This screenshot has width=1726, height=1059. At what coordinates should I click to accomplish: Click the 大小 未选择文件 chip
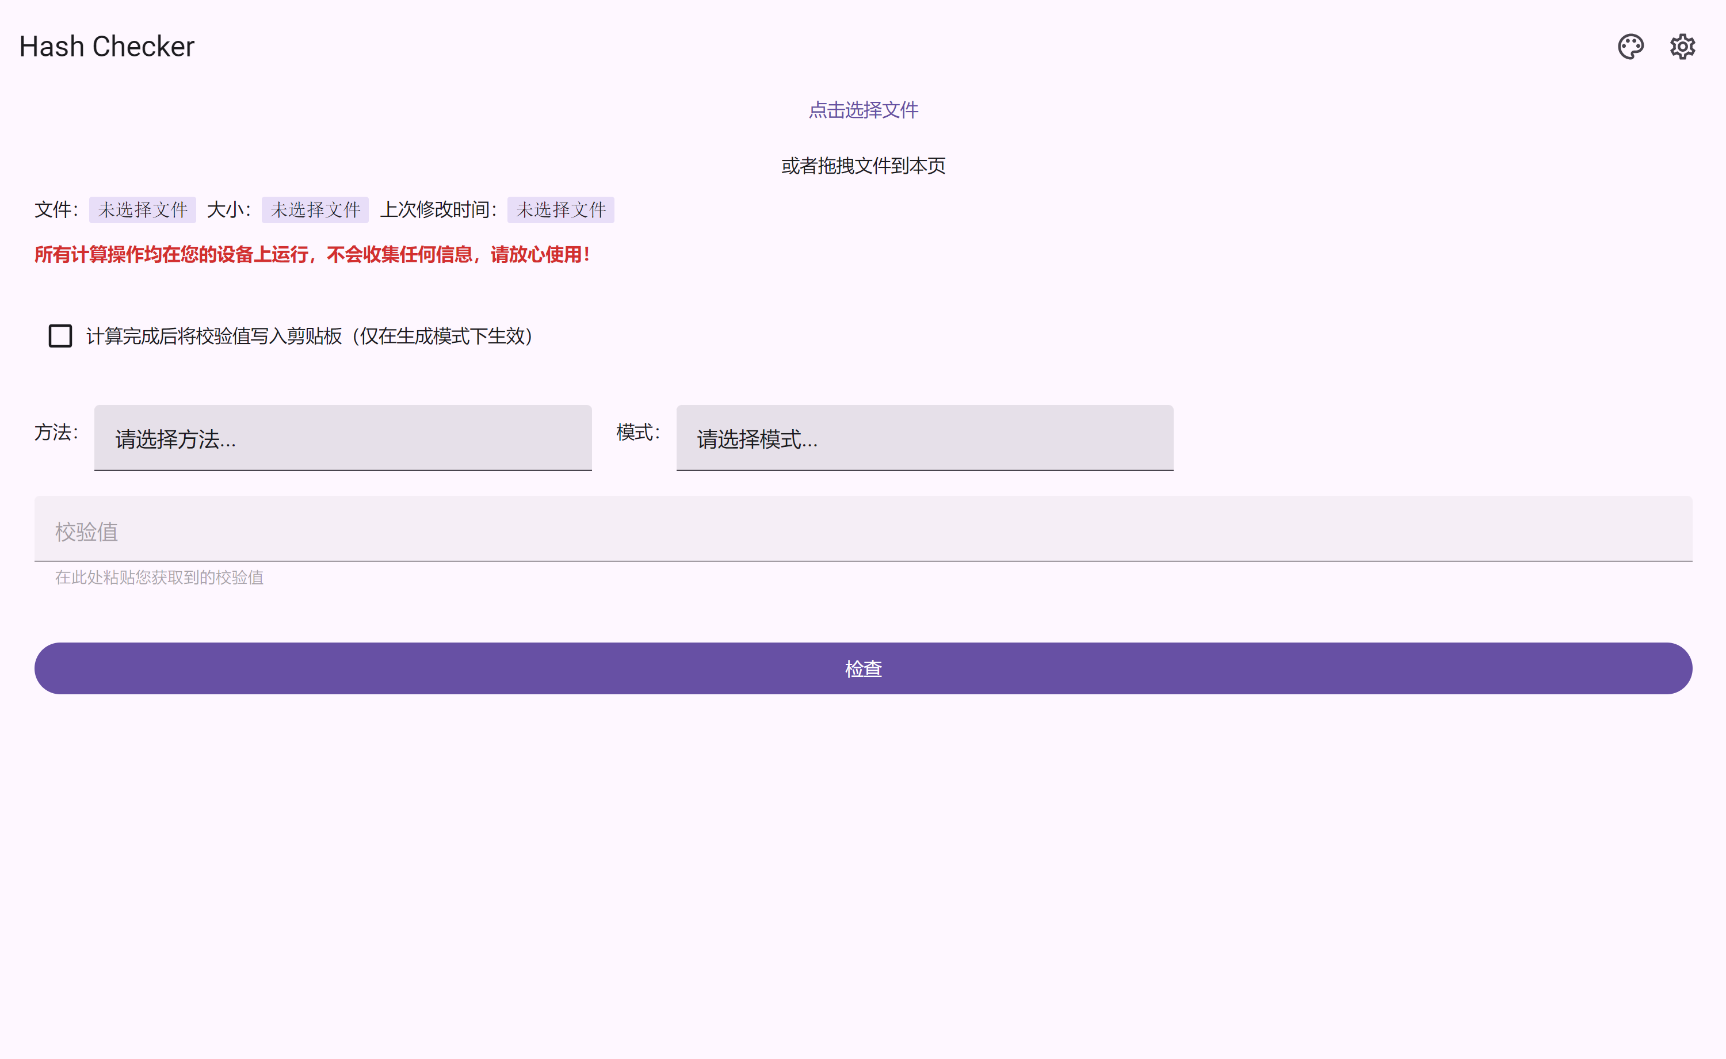tap(315, 210)
